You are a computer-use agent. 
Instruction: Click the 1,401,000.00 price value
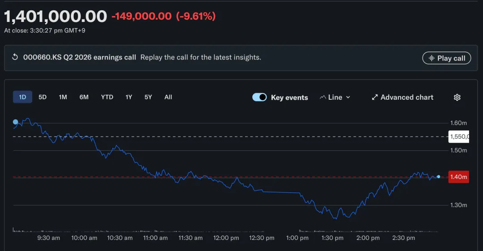tap(55, 17)
